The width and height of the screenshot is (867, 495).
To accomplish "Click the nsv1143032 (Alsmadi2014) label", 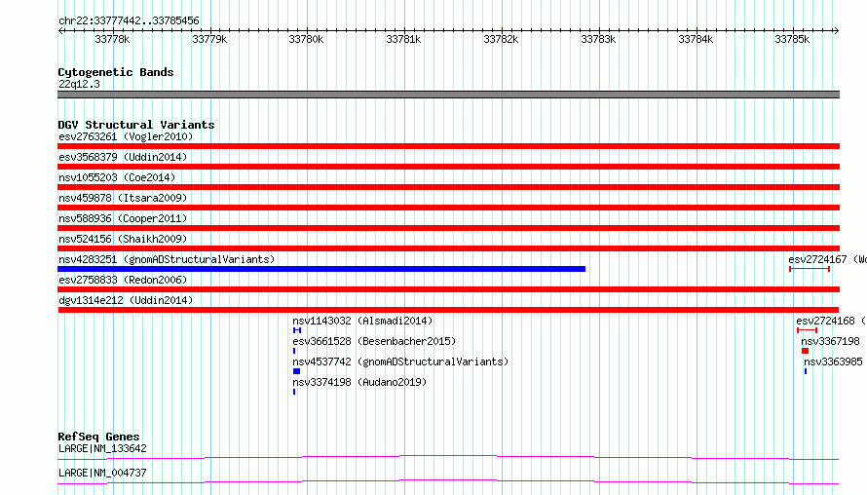I will pyautogui.click(x=362, y=321).
